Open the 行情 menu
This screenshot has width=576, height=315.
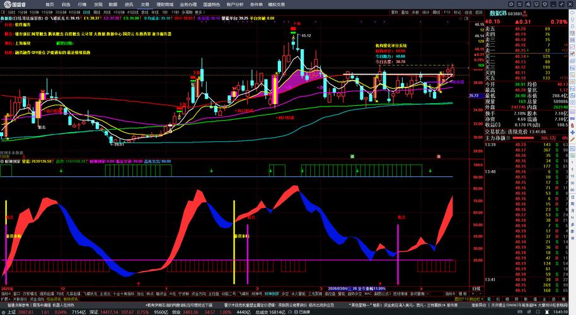[x=82, y=4]
